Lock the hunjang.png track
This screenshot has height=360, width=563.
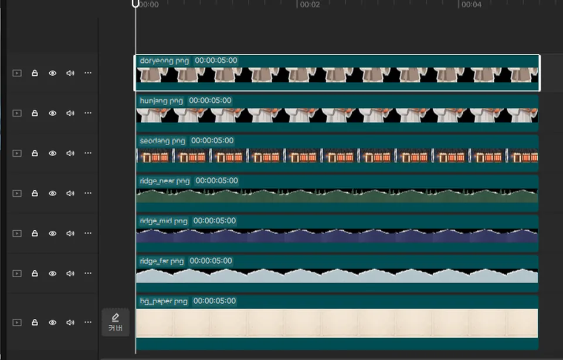(x=35, y=113)
